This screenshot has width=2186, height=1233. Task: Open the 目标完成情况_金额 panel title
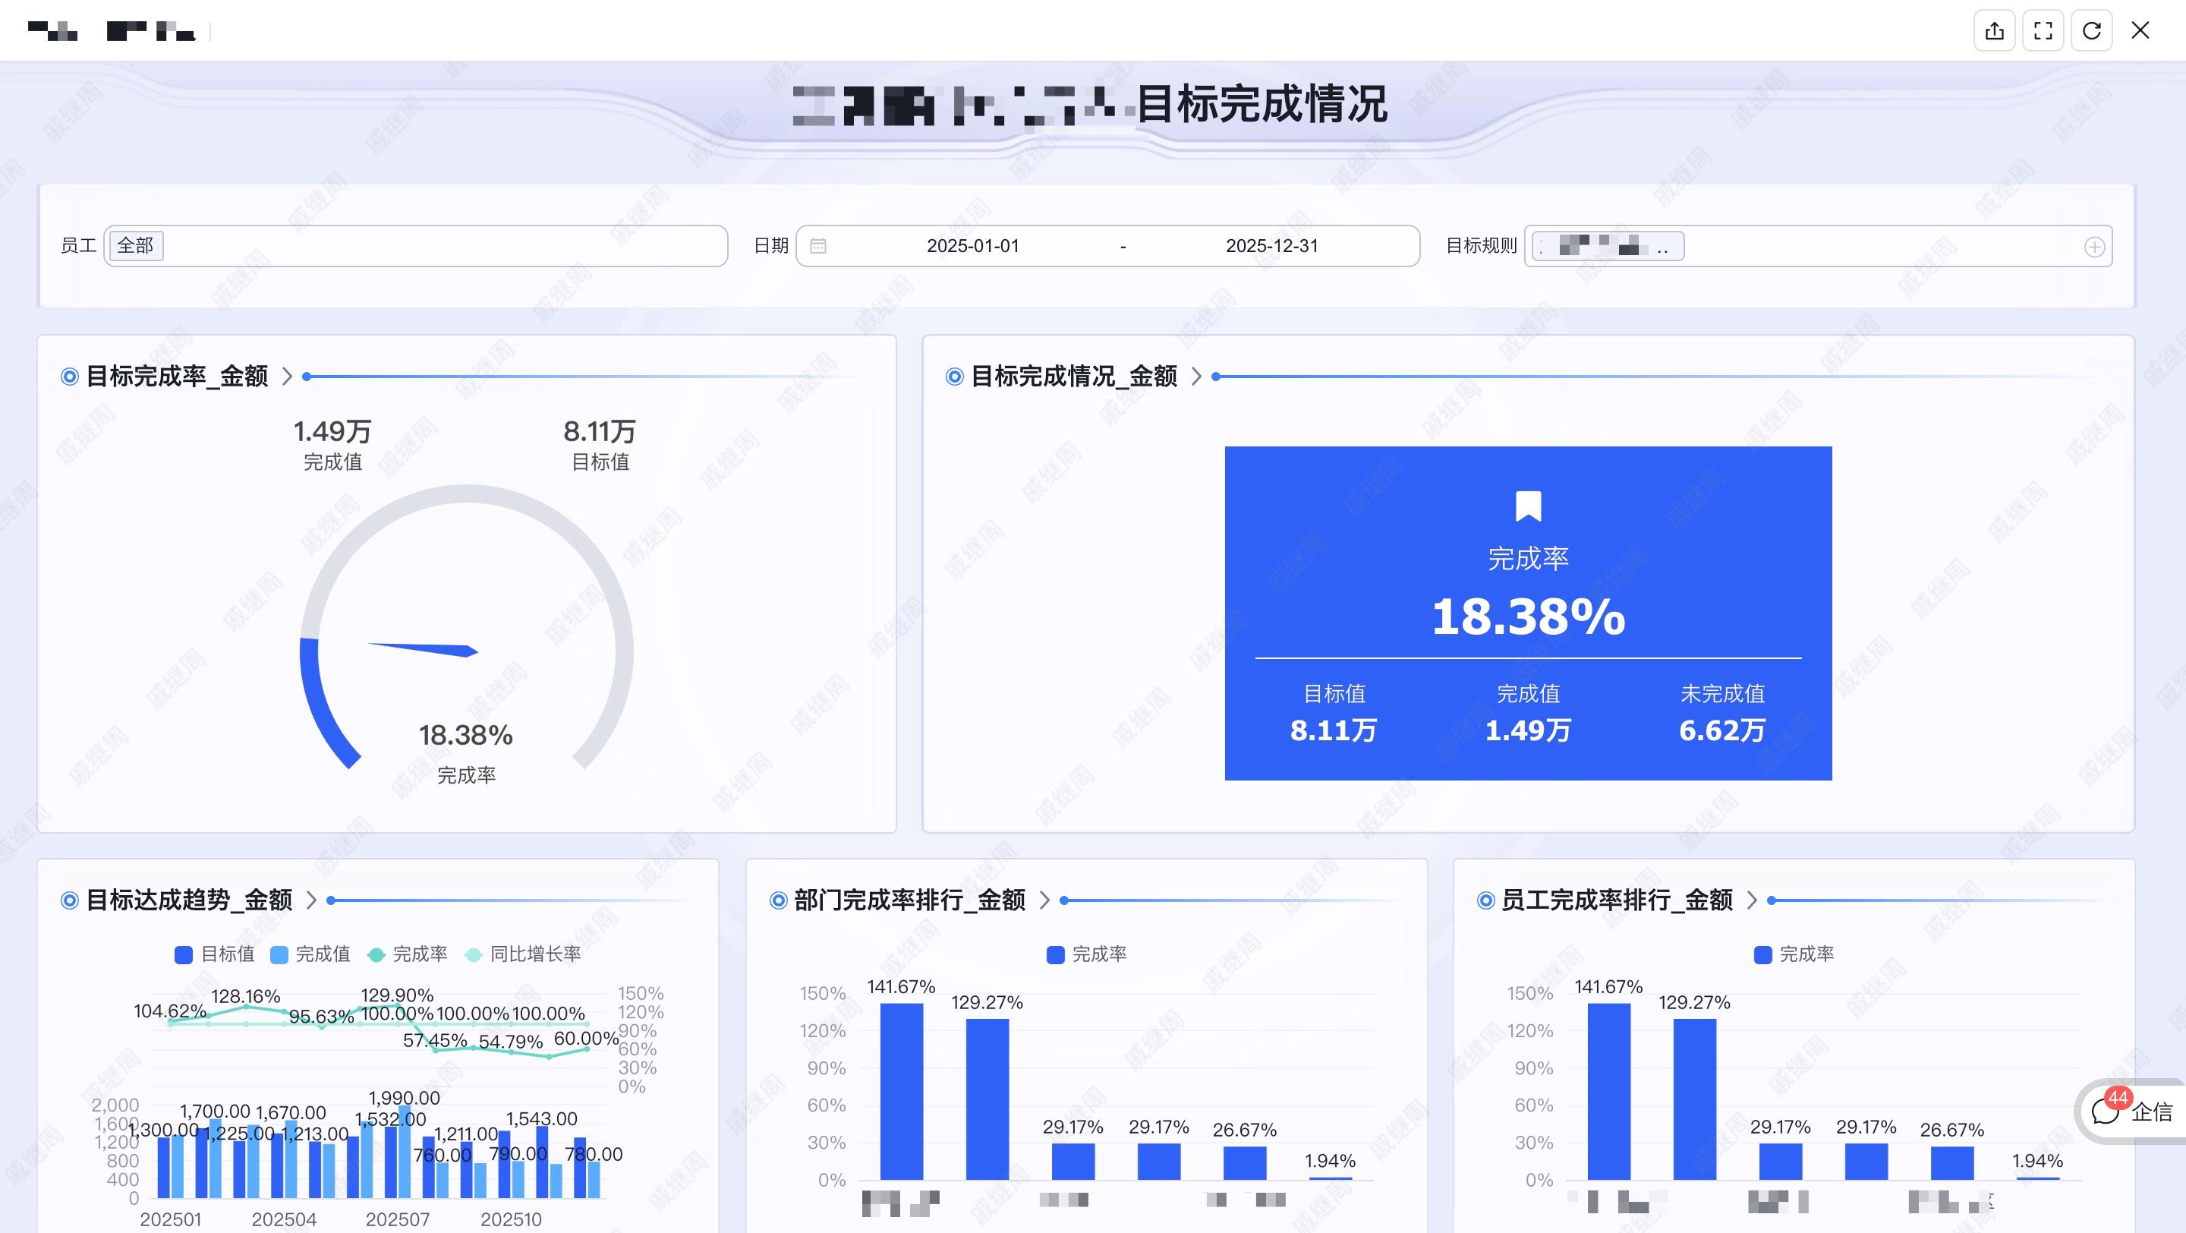[1074, 377]
